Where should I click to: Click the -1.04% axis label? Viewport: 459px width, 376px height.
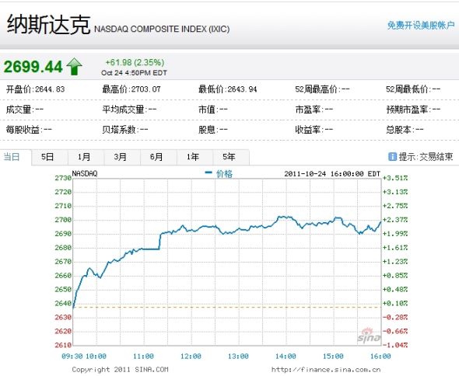pos(395,345)
